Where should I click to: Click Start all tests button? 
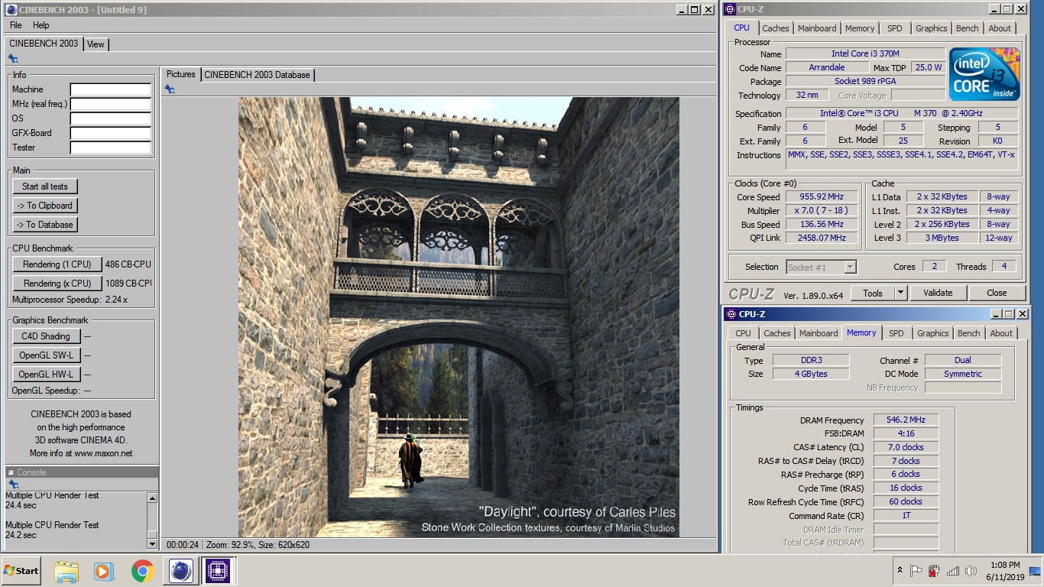coord(45,186)
